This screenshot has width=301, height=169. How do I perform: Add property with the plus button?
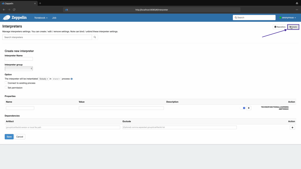coord(249,108)
